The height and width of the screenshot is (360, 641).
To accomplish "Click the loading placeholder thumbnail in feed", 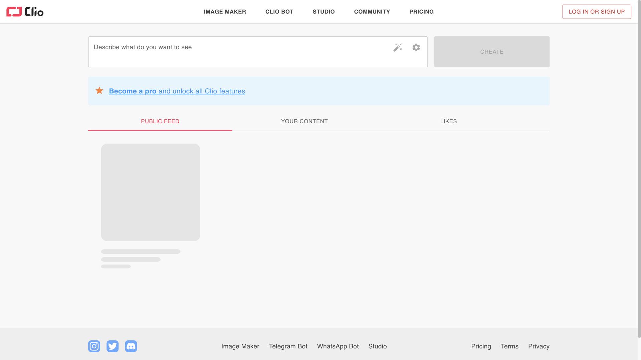I will click(151, 192).
